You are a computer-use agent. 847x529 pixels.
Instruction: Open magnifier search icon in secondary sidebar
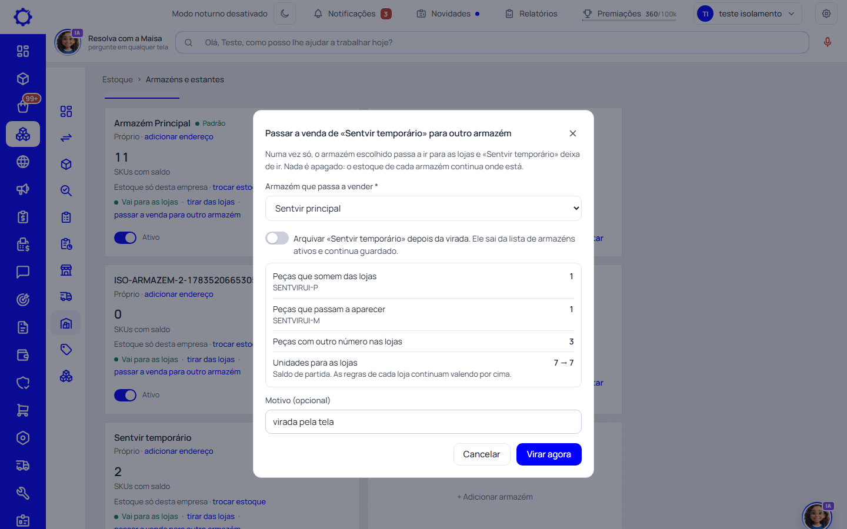click(66, 190)
